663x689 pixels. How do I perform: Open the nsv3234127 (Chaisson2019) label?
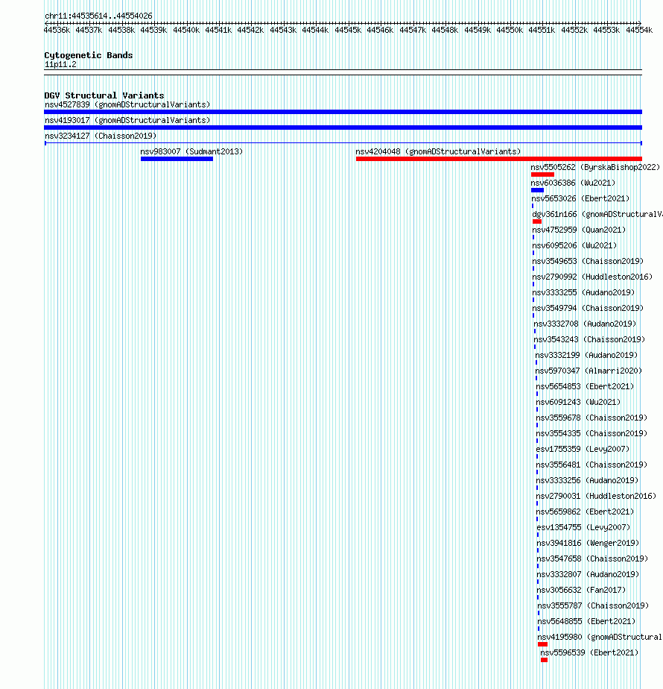click(x=101, y=136)
